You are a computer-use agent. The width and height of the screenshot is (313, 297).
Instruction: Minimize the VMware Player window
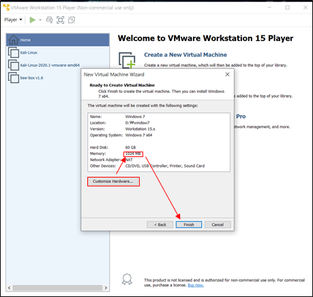coord(269,8)
